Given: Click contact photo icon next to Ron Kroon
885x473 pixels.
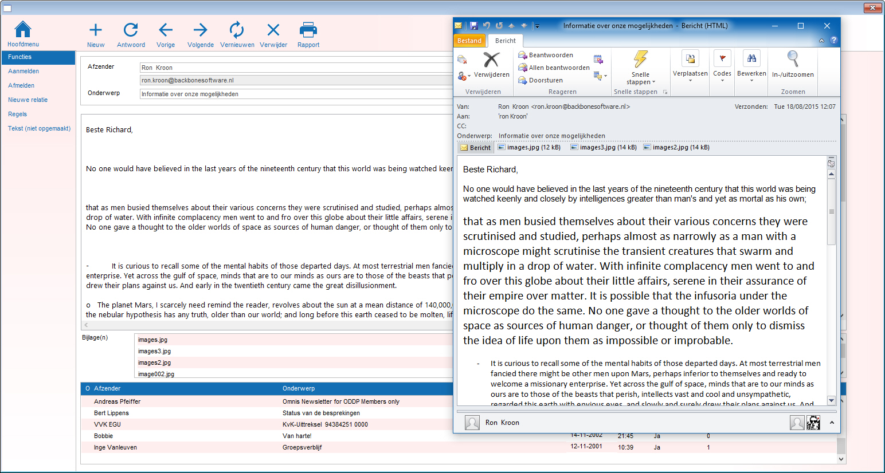Looking at the screenshot, I should pos(472,423).
